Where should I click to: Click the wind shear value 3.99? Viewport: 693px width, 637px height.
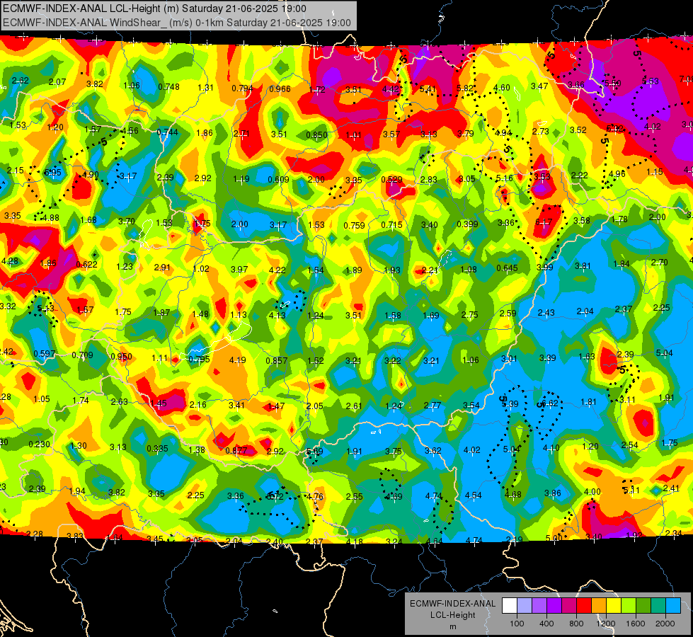[x=544, y=267]
